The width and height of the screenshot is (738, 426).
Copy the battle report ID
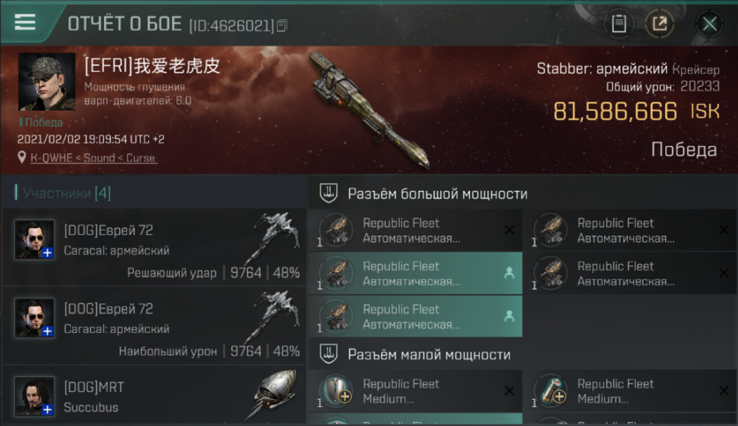click(283, 26)
